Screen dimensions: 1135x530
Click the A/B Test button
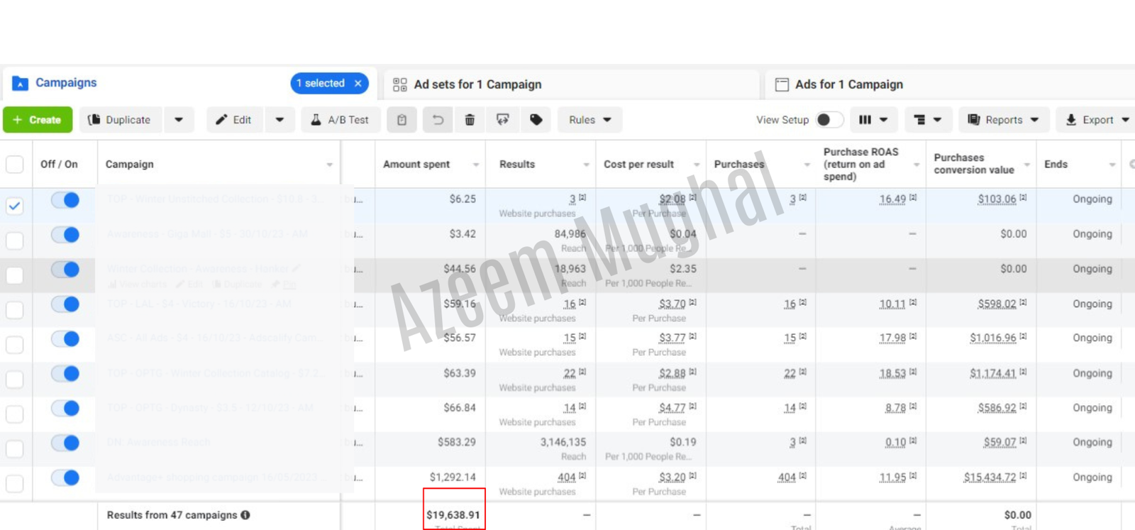pos(340,120)
